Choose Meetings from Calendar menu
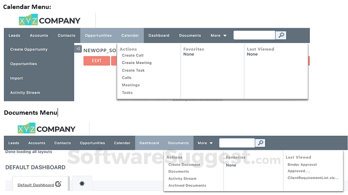 coord(131,85)
